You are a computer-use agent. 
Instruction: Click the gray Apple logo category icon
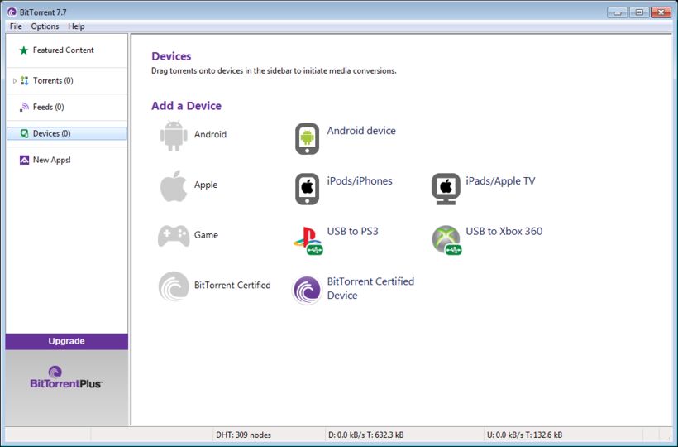(174, 186)
